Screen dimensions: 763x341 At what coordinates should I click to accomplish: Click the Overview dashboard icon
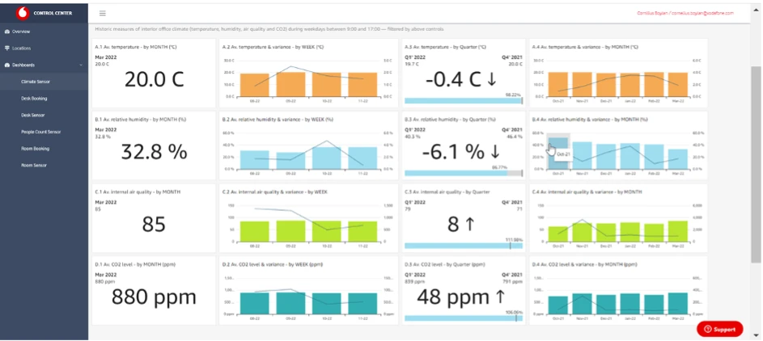click(x=7, y=32)
